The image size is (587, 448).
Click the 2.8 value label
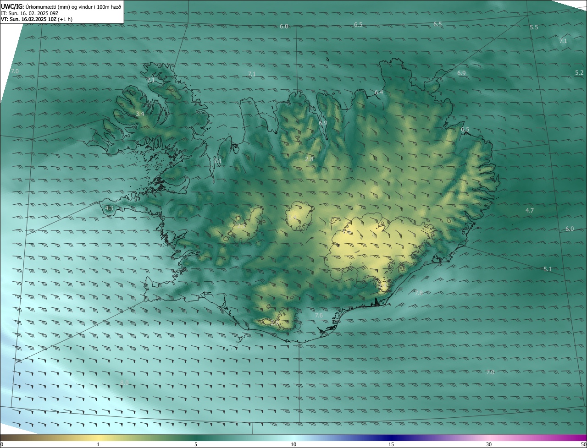click(309, 159)
